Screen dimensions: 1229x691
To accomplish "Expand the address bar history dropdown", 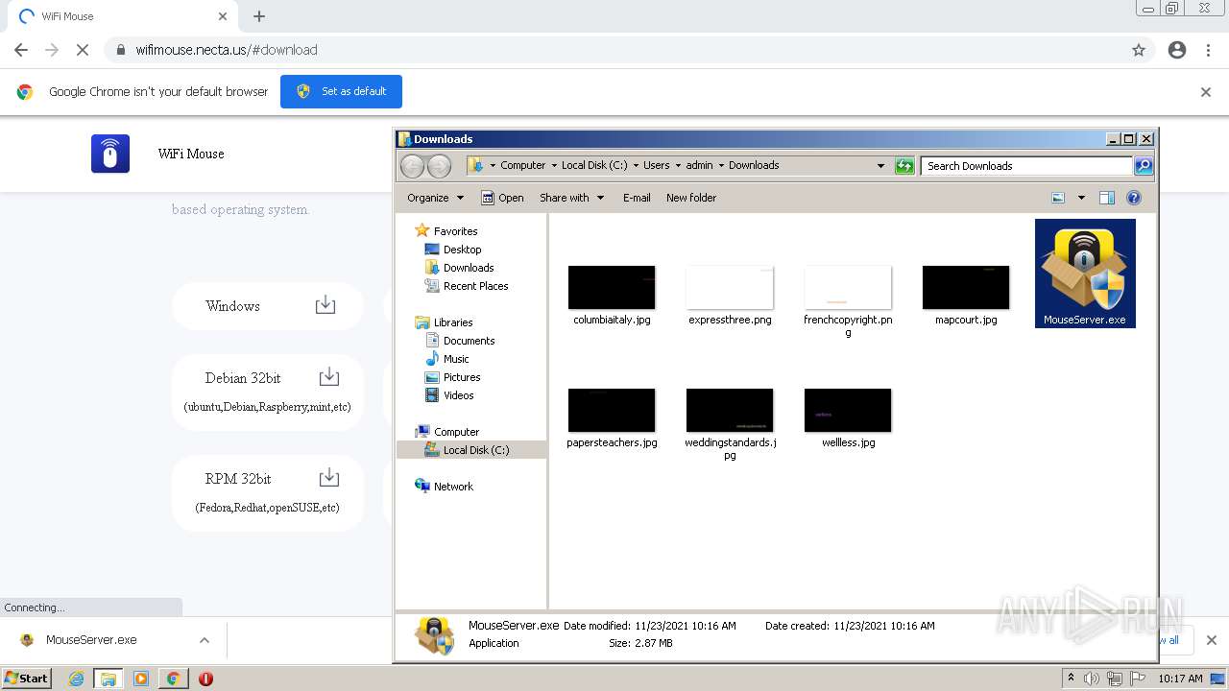I will click(880, 166).
